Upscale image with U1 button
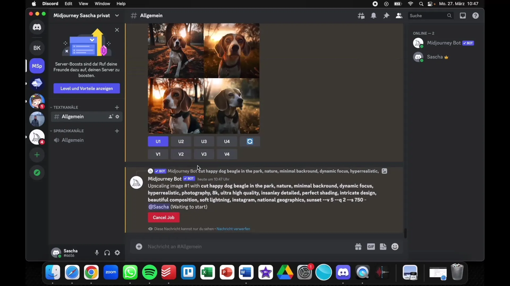This screenshot has height=286, width=510. (x=158, y=141)
